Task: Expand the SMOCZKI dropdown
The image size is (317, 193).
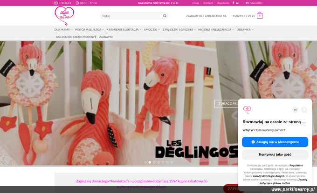Action: [152, 29]
